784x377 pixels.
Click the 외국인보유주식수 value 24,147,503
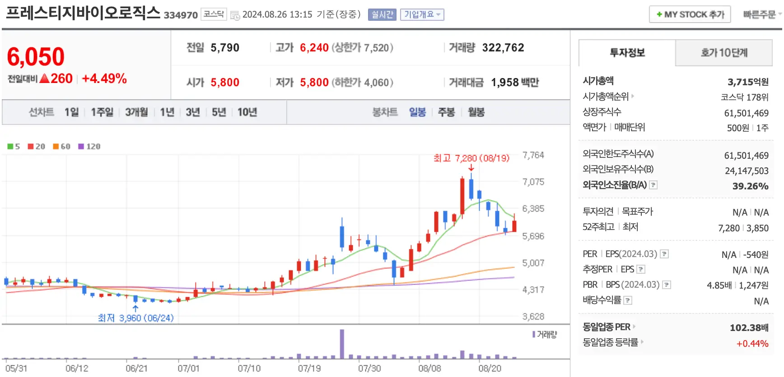pyautogui.click(x=746, y=170)
